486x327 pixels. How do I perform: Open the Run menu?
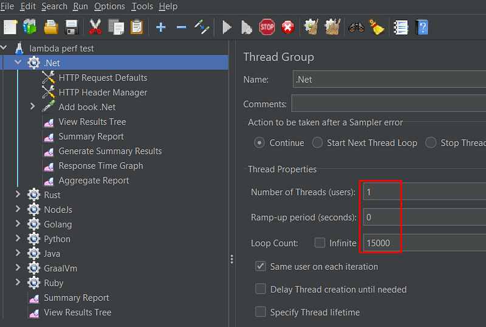pos(80,6)
